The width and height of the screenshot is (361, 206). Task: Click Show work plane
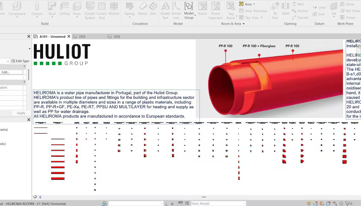click(347, 4)
